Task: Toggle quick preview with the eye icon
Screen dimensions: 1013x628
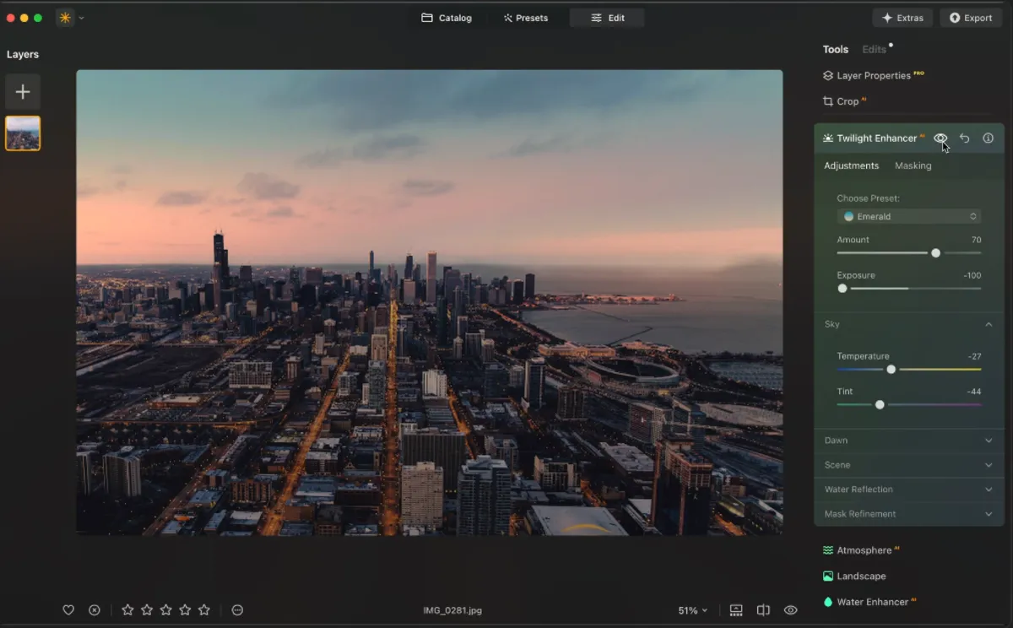Action: 790,609
